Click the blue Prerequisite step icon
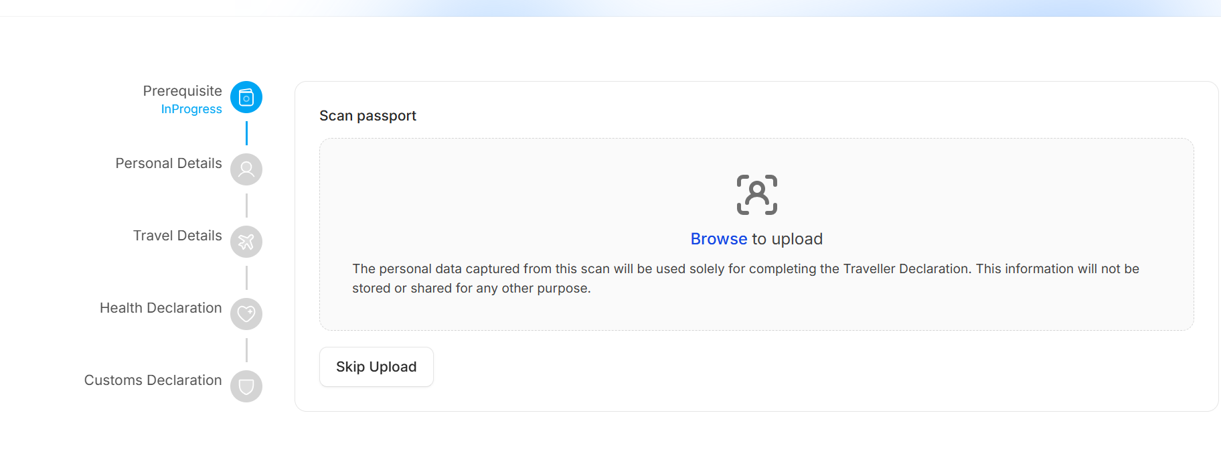The image size is (1221, 466). click(246, 98)
